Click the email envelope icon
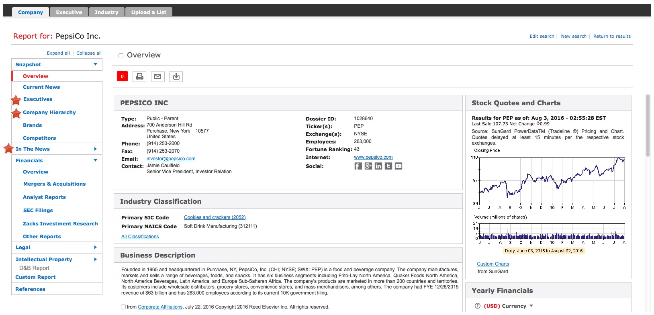The height and width of the screenshot is (315, 654). [158, 76]
